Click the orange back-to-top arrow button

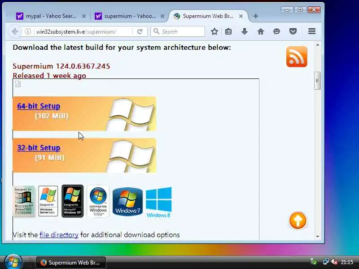tap(298, 221)
